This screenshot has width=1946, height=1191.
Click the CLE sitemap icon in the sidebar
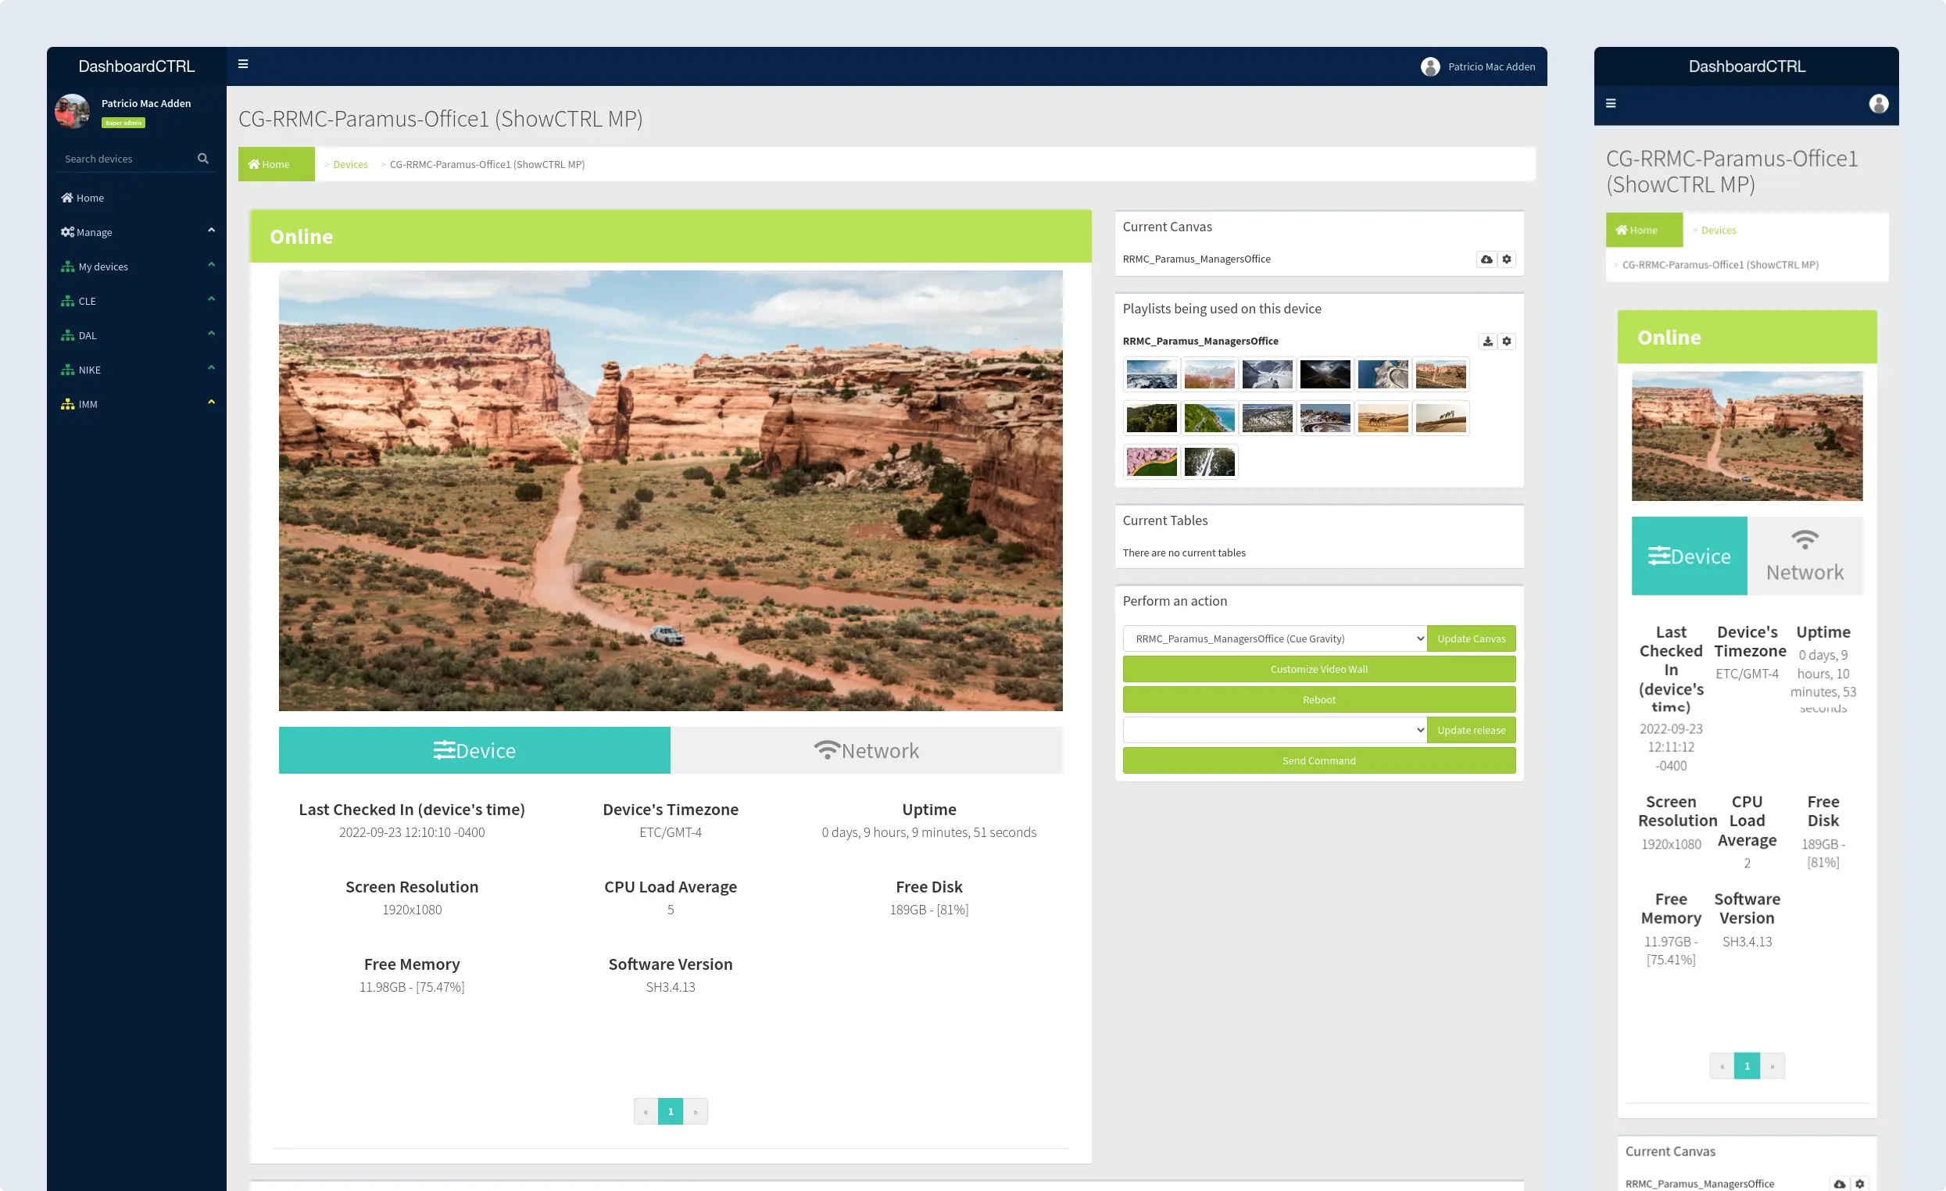68,301
